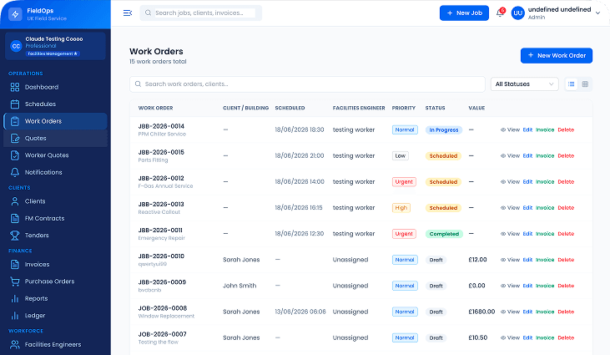Delete work order JBB-2026-0012
The image size is (610, 355).
coord(566,182)
